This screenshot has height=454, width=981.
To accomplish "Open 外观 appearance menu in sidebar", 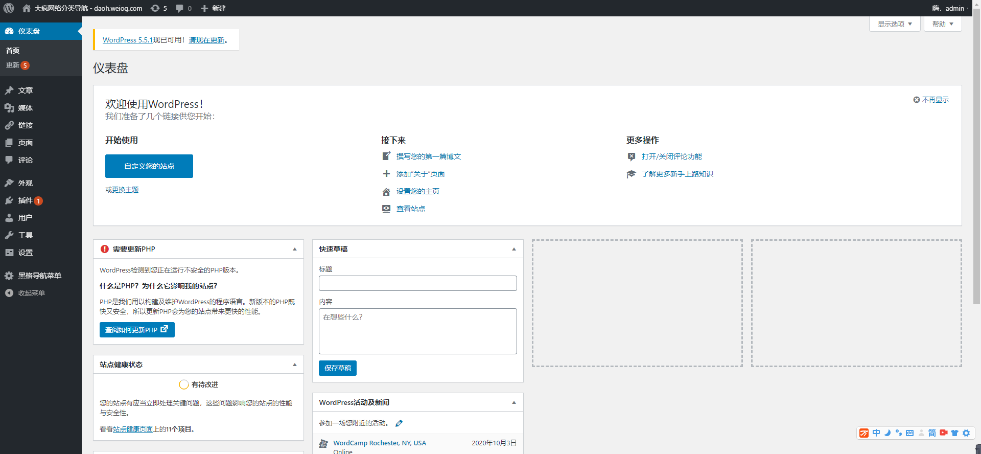I will tap(26, 183).
